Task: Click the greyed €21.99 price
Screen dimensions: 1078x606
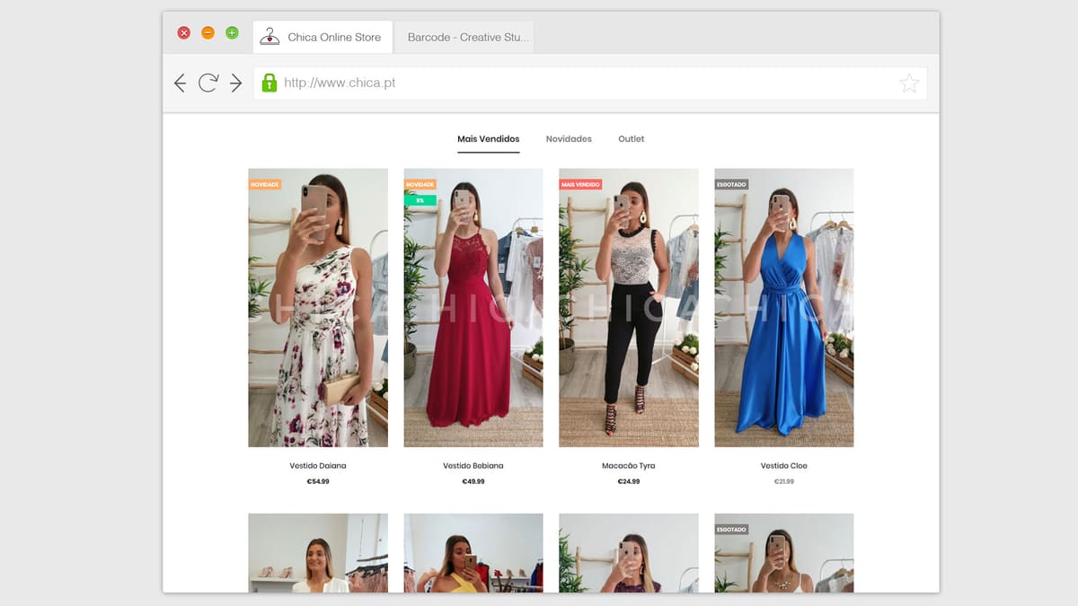Action: click(x=784, y=482)
